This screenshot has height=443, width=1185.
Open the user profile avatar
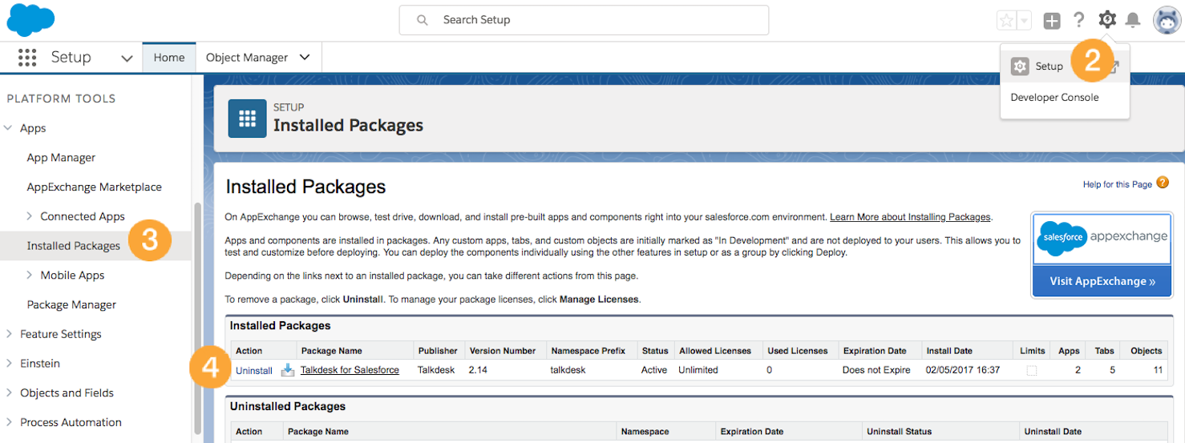(x=1167, y=20)
